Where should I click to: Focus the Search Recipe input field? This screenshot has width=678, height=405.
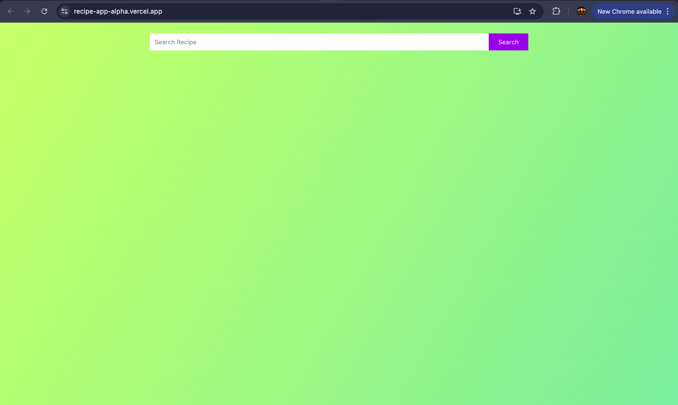point(319,42)
